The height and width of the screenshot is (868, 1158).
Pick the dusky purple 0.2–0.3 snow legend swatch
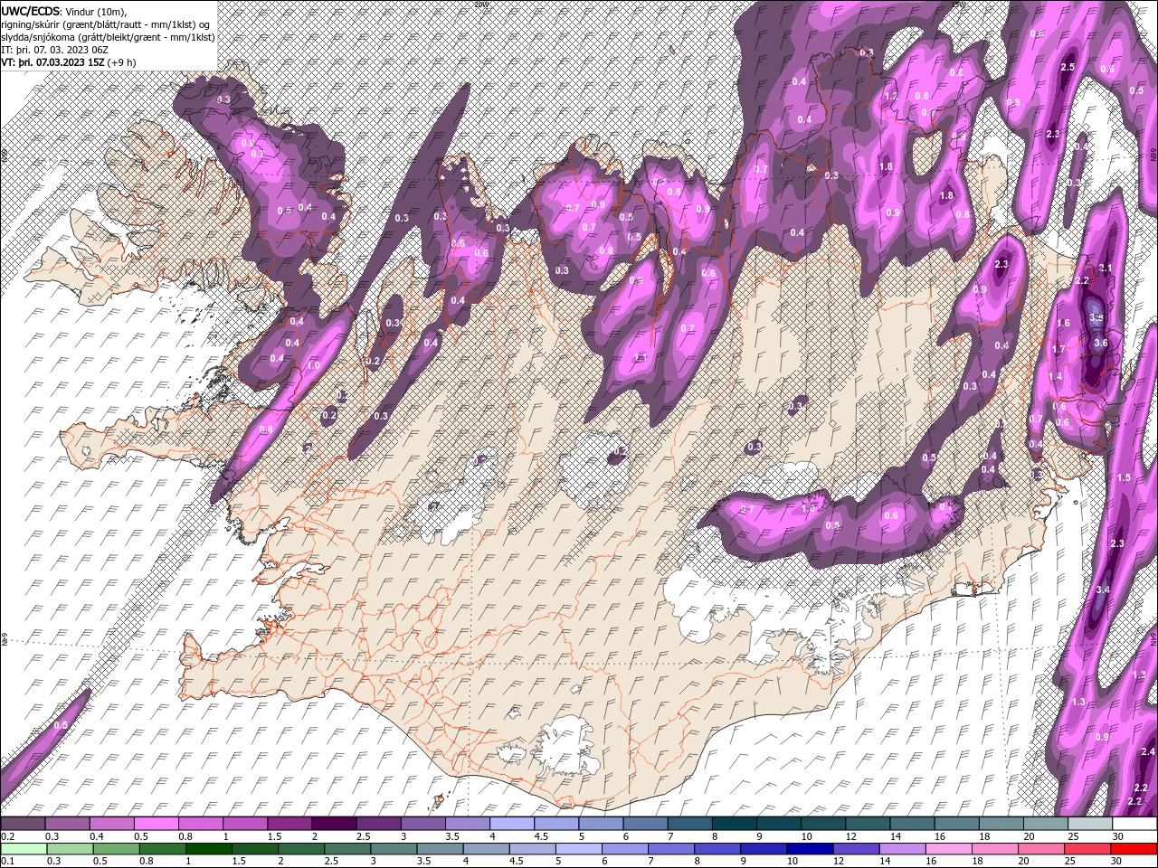coord(23,824)
